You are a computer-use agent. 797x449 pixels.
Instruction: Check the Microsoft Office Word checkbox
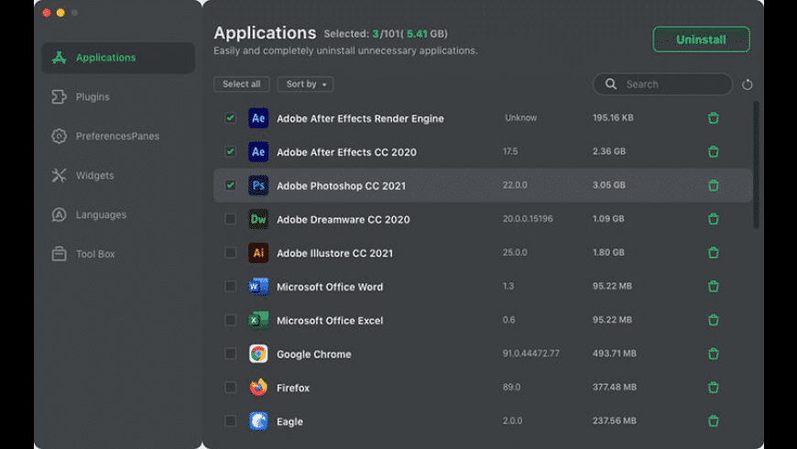point(230,286)
